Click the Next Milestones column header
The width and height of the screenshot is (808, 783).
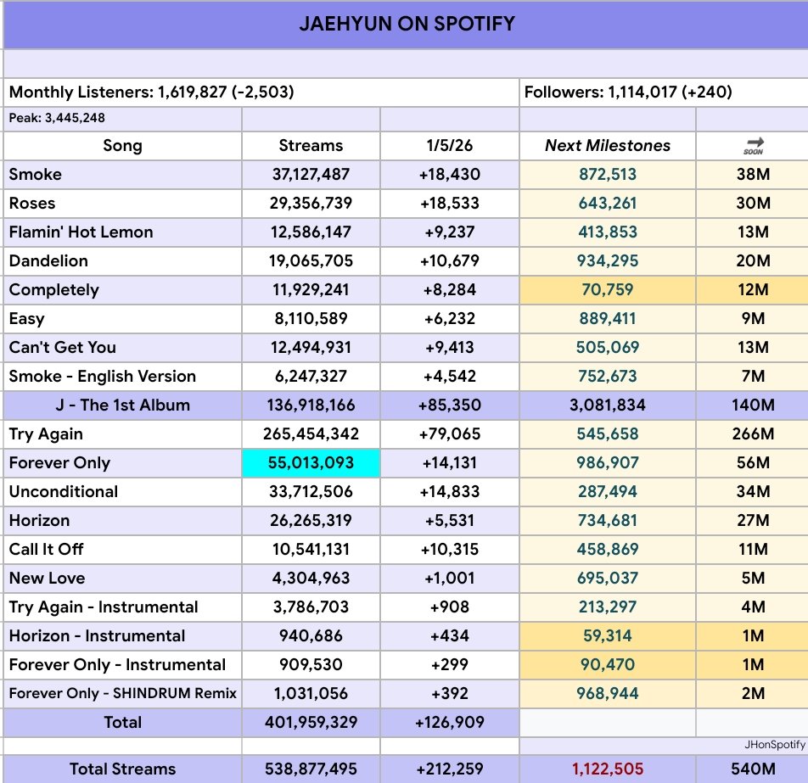pyautogui.click(x=608, y=146)
